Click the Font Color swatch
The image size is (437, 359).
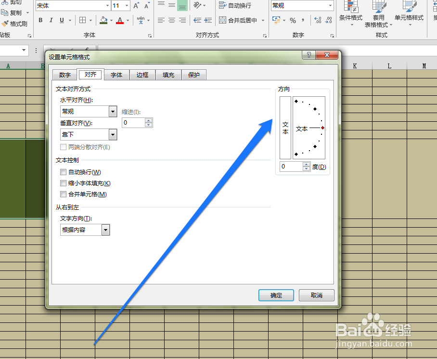pyautogui.click(x=119, y=20)
